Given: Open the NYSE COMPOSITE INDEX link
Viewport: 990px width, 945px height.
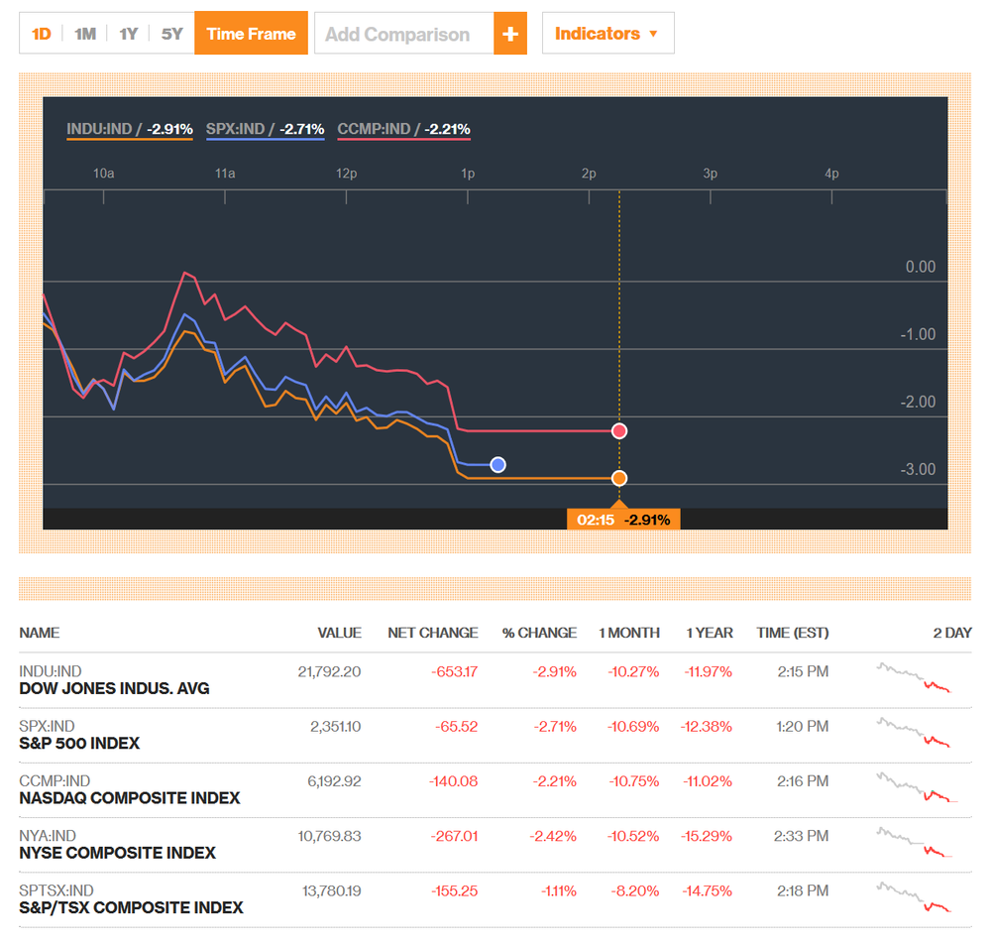Looking at the screenshot, I should (118, 854).
